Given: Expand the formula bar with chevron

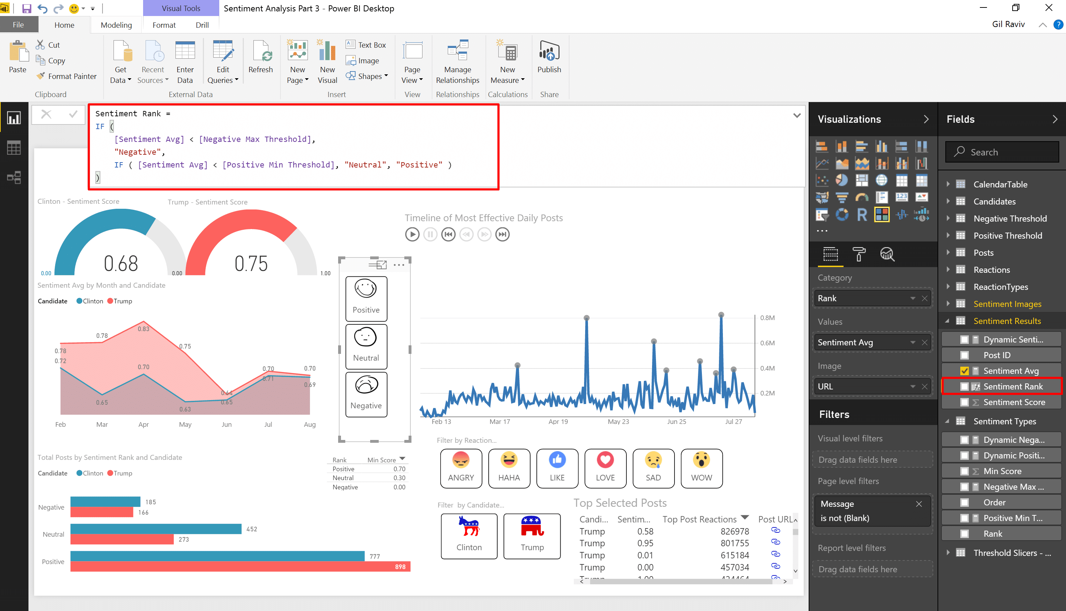Looking at the screenshot, I should (797, 115).
